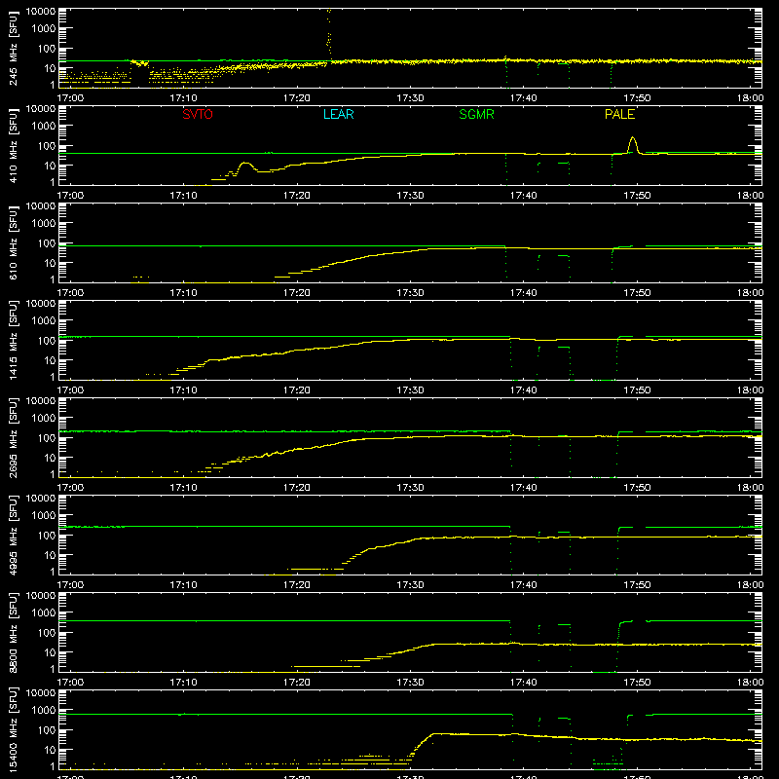Click the 1 y-axis value on the 2695 MHz panel
The height and width of the screenshot is (779, 779).
(x=53, y=474)
